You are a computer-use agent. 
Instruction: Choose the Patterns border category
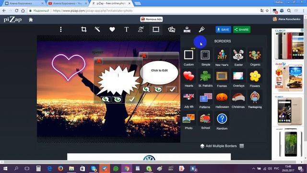(x=205, y=99)
